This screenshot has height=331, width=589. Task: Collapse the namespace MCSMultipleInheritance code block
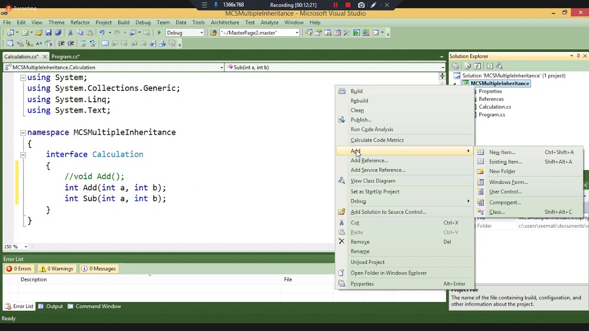23,132
